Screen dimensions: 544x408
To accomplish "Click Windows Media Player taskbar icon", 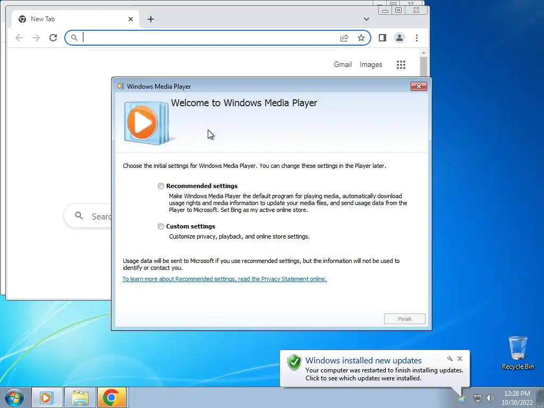I will [x=47, y=397].
